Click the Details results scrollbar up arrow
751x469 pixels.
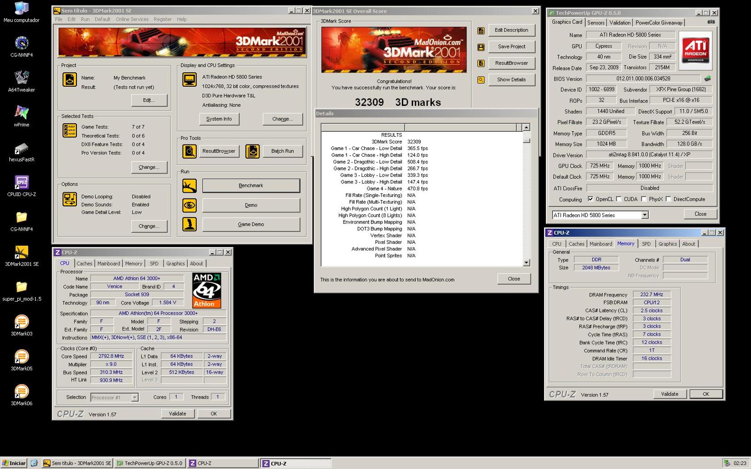pyautogui.click(x=526, y=127)
